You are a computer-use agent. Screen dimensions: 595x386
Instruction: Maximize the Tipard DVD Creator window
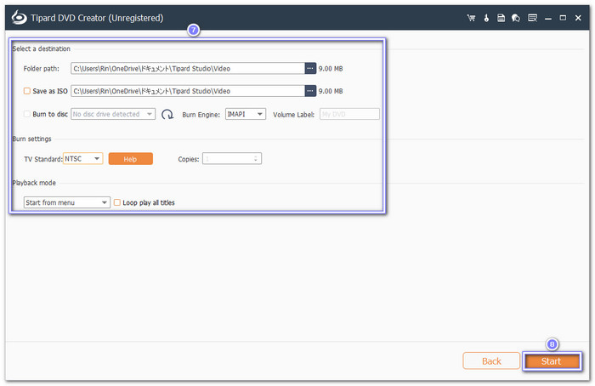click(x=563, y=18)
